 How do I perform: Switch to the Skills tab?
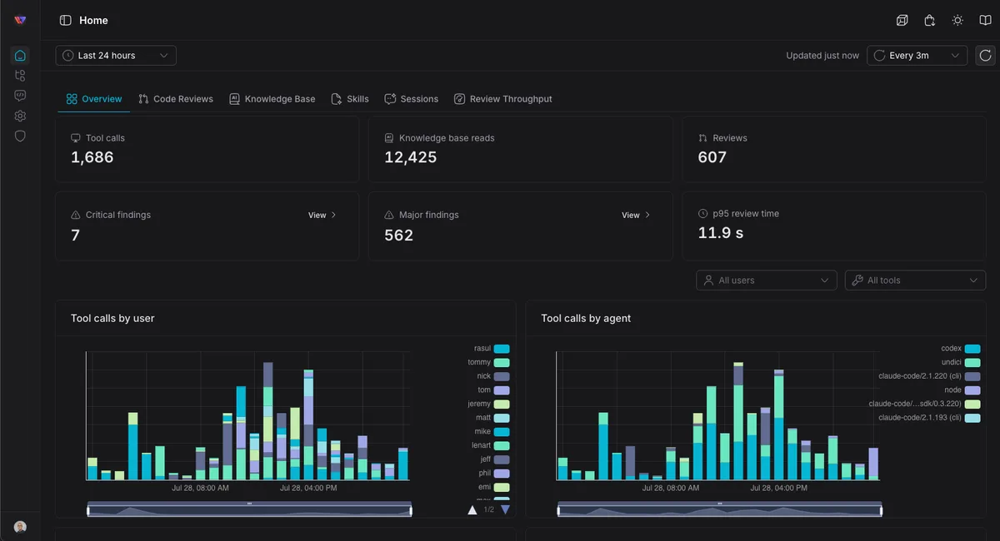click(x=350, y=99)
